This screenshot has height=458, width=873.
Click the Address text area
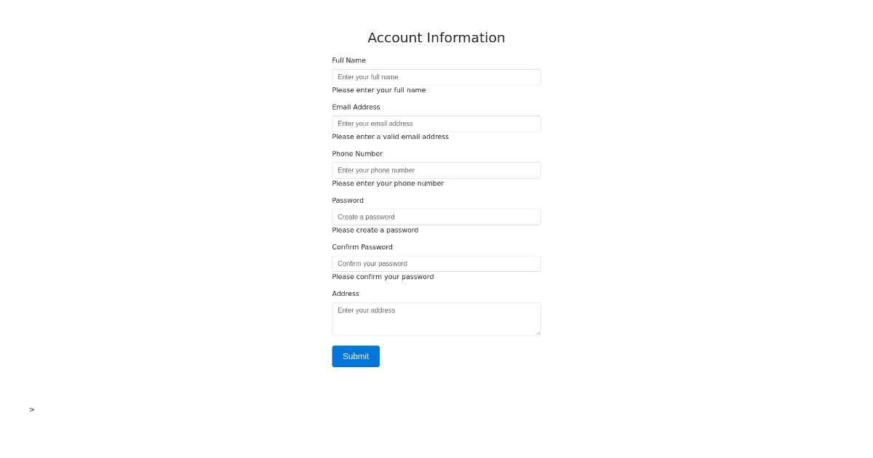(436, 318)
